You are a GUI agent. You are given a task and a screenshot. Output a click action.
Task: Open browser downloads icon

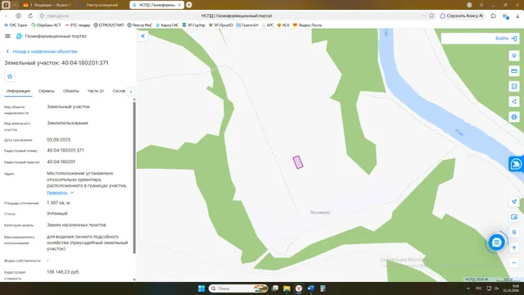point(517,16)
